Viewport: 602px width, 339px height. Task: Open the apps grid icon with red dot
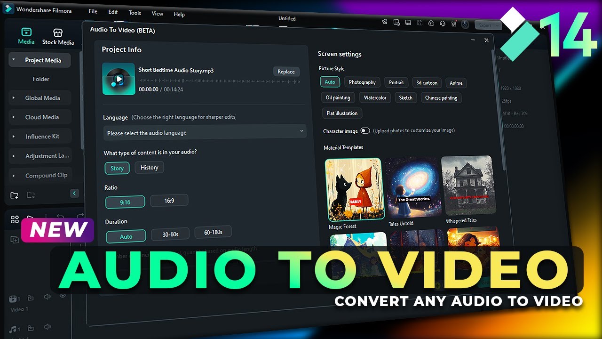454,24
